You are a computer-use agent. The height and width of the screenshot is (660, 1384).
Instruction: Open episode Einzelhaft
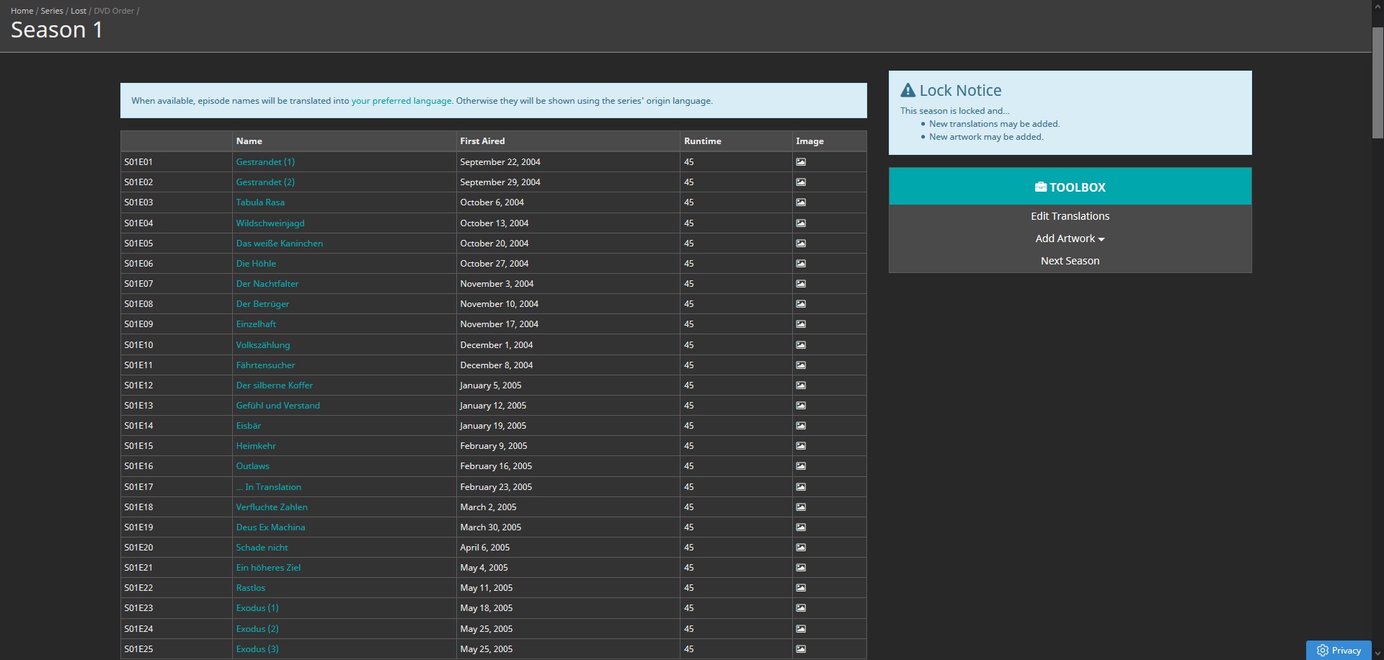click(256, 324)
